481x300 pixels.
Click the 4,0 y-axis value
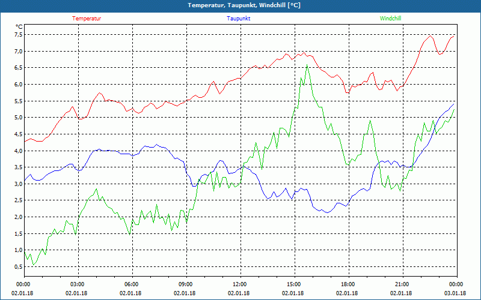tap(19, 151)
